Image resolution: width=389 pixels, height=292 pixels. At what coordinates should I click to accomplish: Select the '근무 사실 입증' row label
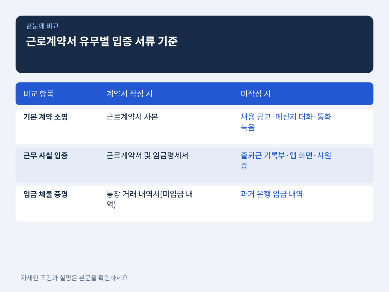coord(45,155)
